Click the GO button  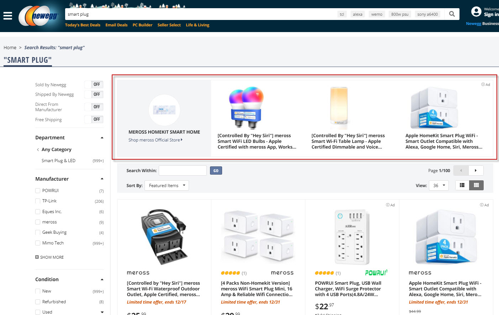coord(216,171)
